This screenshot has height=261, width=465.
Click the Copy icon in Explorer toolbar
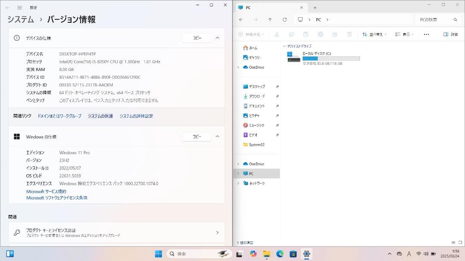click(291, 34)
